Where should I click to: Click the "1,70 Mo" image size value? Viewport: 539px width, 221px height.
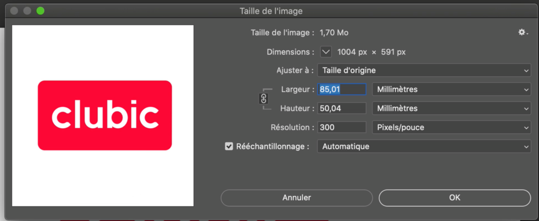pyautogui.click(x=334, y=33)
